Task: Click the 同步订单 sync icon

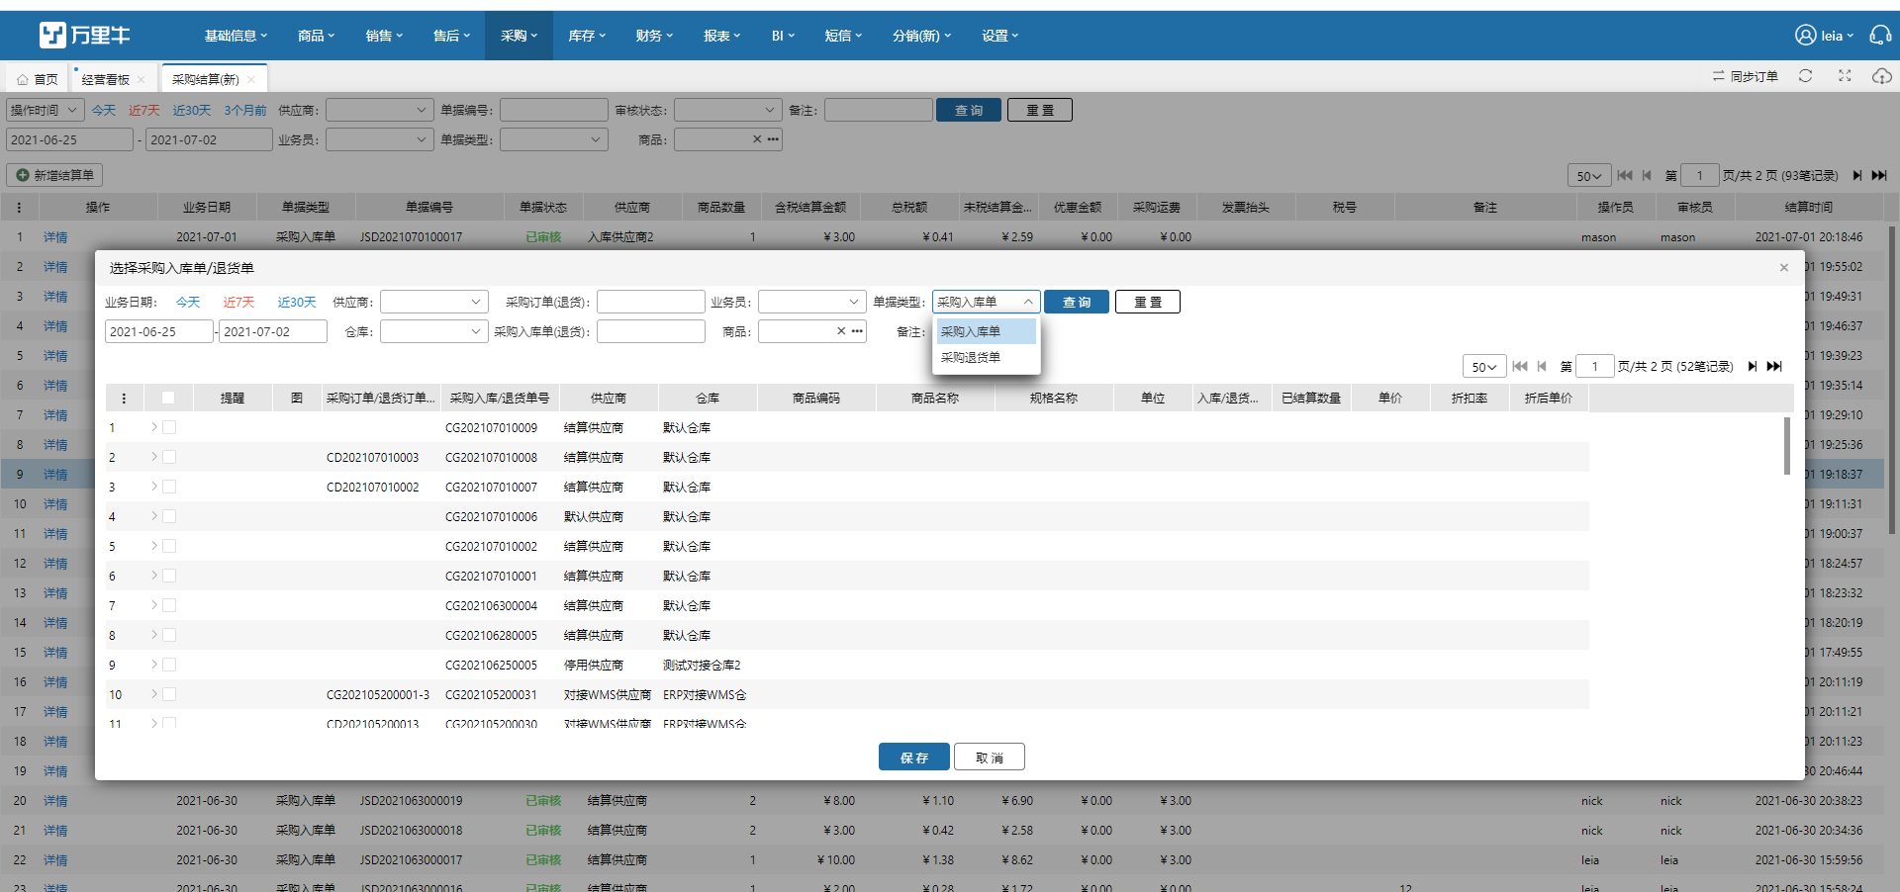Action: pos(1719,76)
